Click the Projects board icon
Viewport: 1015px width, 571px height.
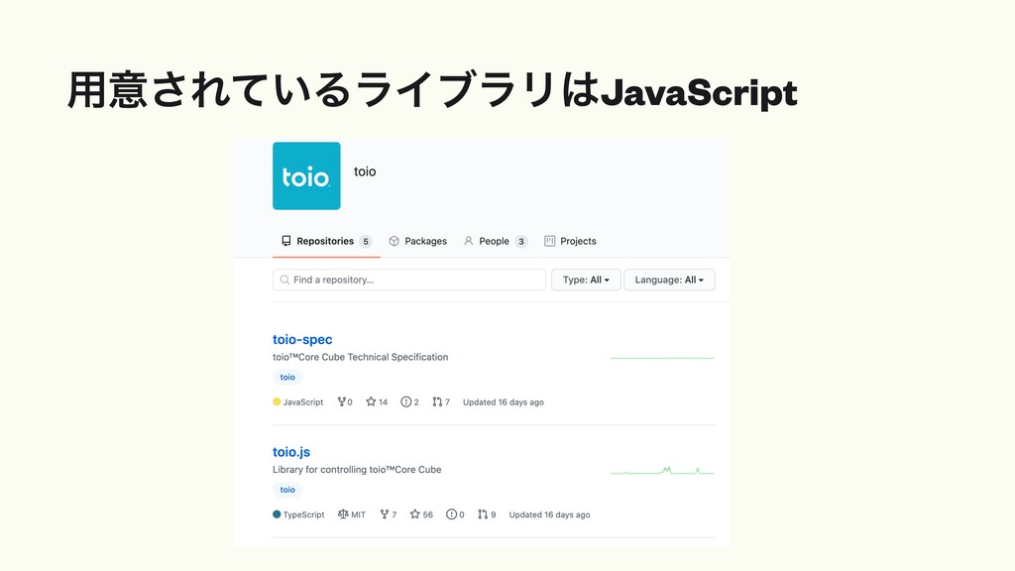click(x=549, y=241)
